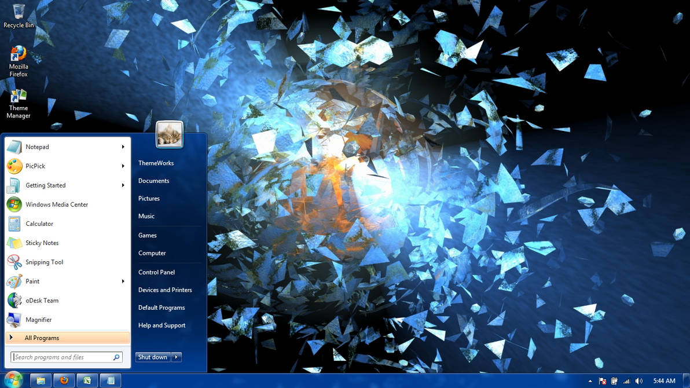Click the Magnifier icon
Image resolution: width=690 pixels, height=388 pixels.
[x=14, y=320]
